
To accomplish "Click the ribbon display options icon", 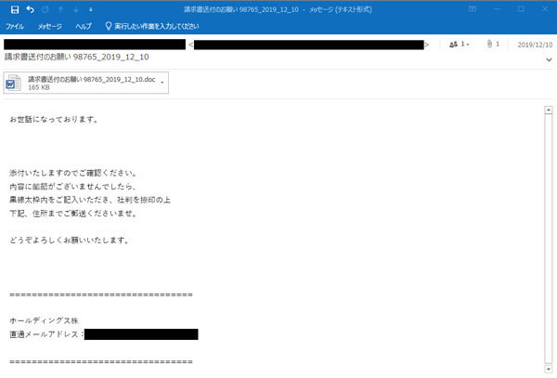I will [473, 9].
